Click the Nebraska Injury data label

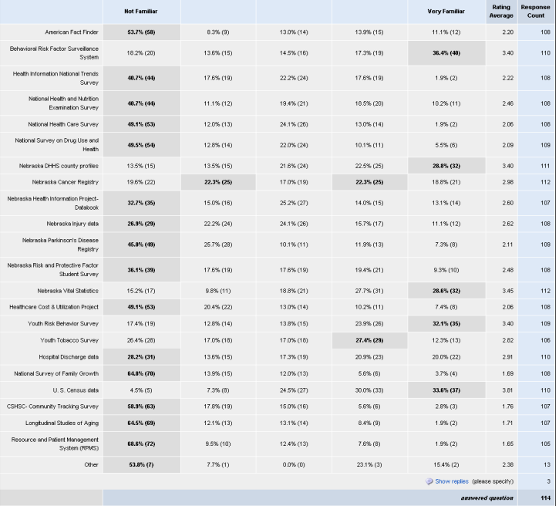pyautogui.click(x=72, y=224)
